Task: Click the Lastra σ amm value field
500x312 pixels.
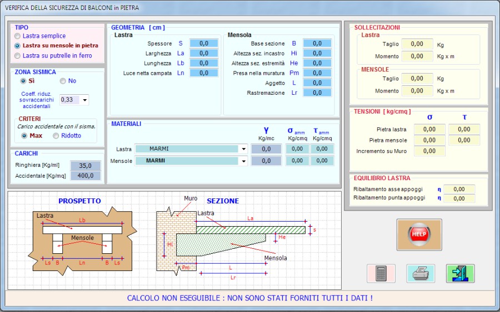Action: [297, 149]
